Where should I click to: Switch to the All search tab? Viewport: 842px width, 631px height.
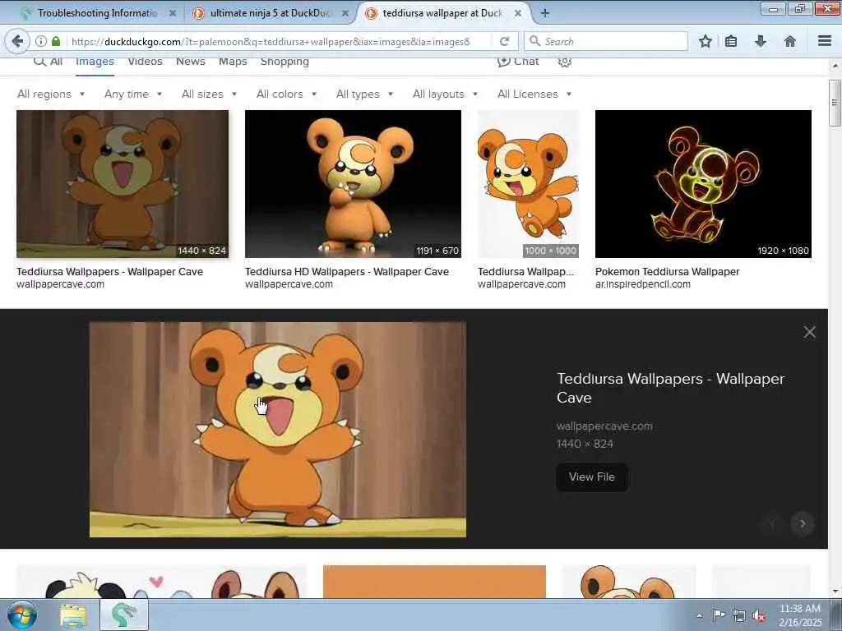(49, 62)
